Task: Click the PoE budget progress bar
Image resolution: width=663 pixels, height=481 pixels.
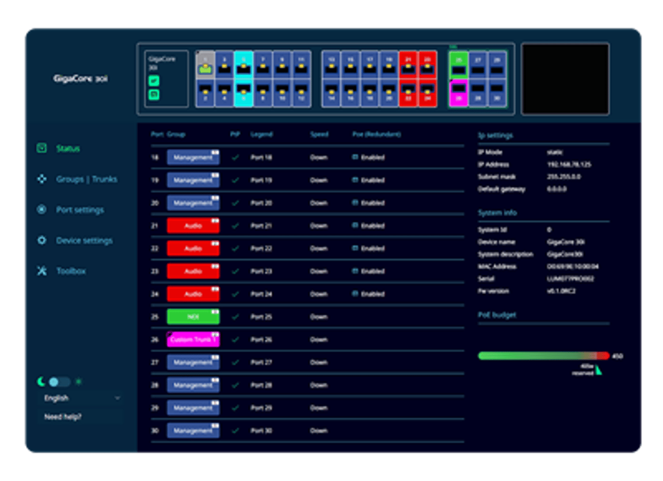Action: click(x=543, y=356)
